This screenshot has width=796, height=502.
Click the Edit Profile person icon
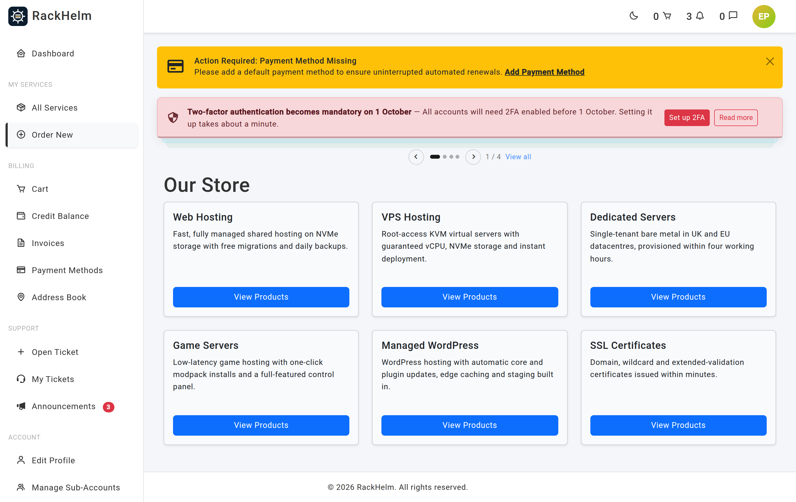pyautogui.click(x=21, y=460)
